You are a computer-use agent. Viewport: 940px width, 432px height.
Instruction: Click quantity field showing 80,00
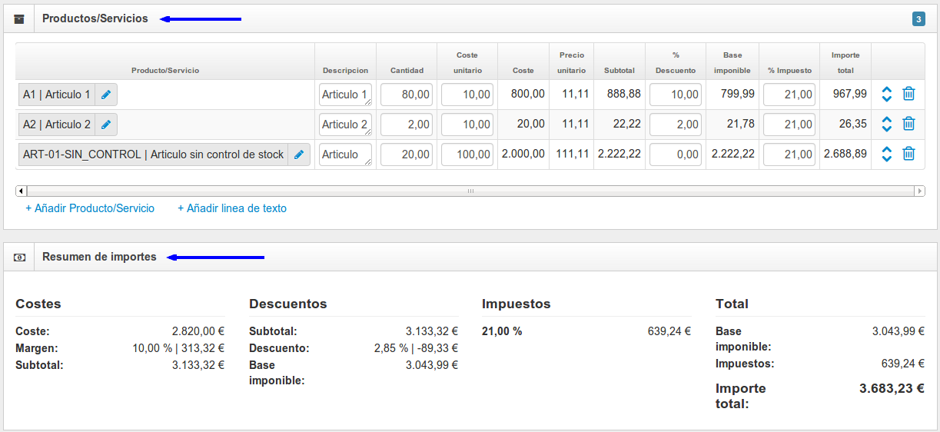pos(407,95)
